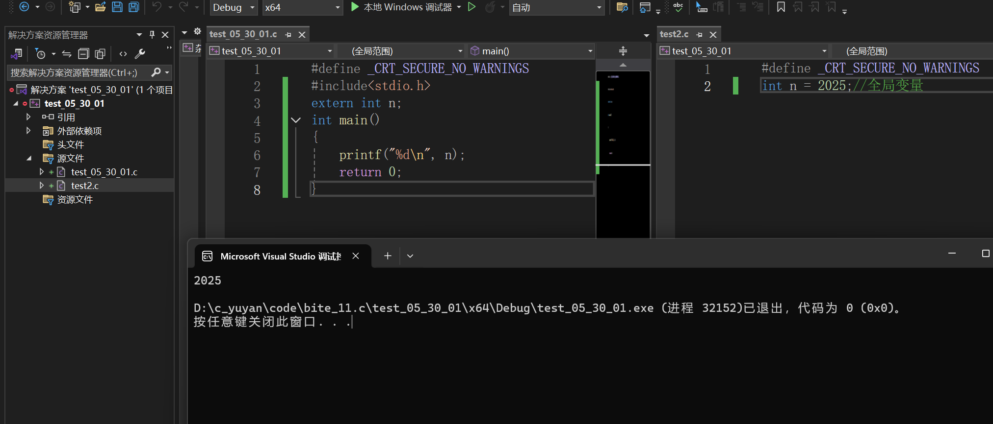This screenshot has width=993, height=424.
Task: Open the 解决方案资源管理器 window options dropdown arrow
Action: point(139,35)
